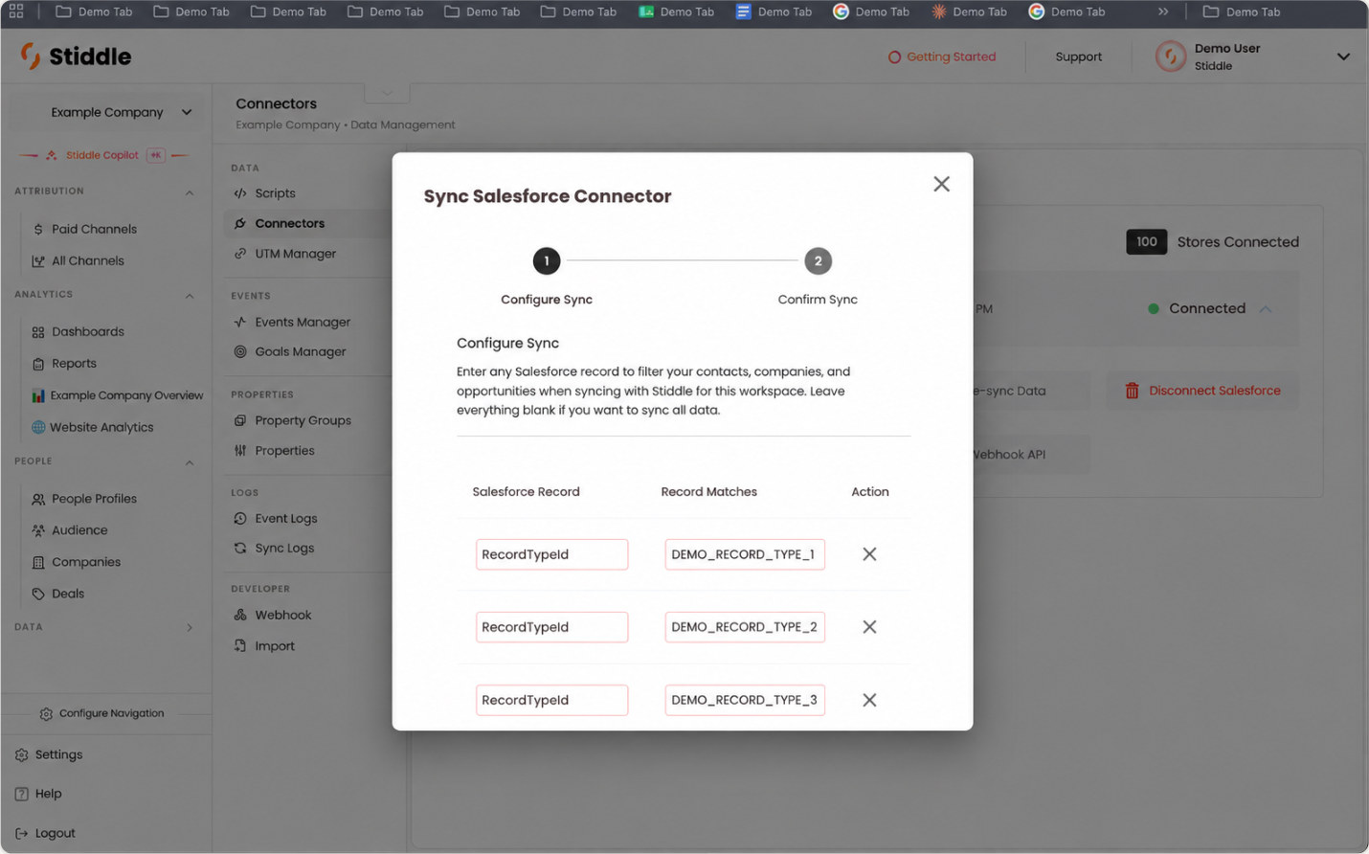Collapse the Connected status chevron
The image size is (1369, 854).
click(x=1266, y=309)
